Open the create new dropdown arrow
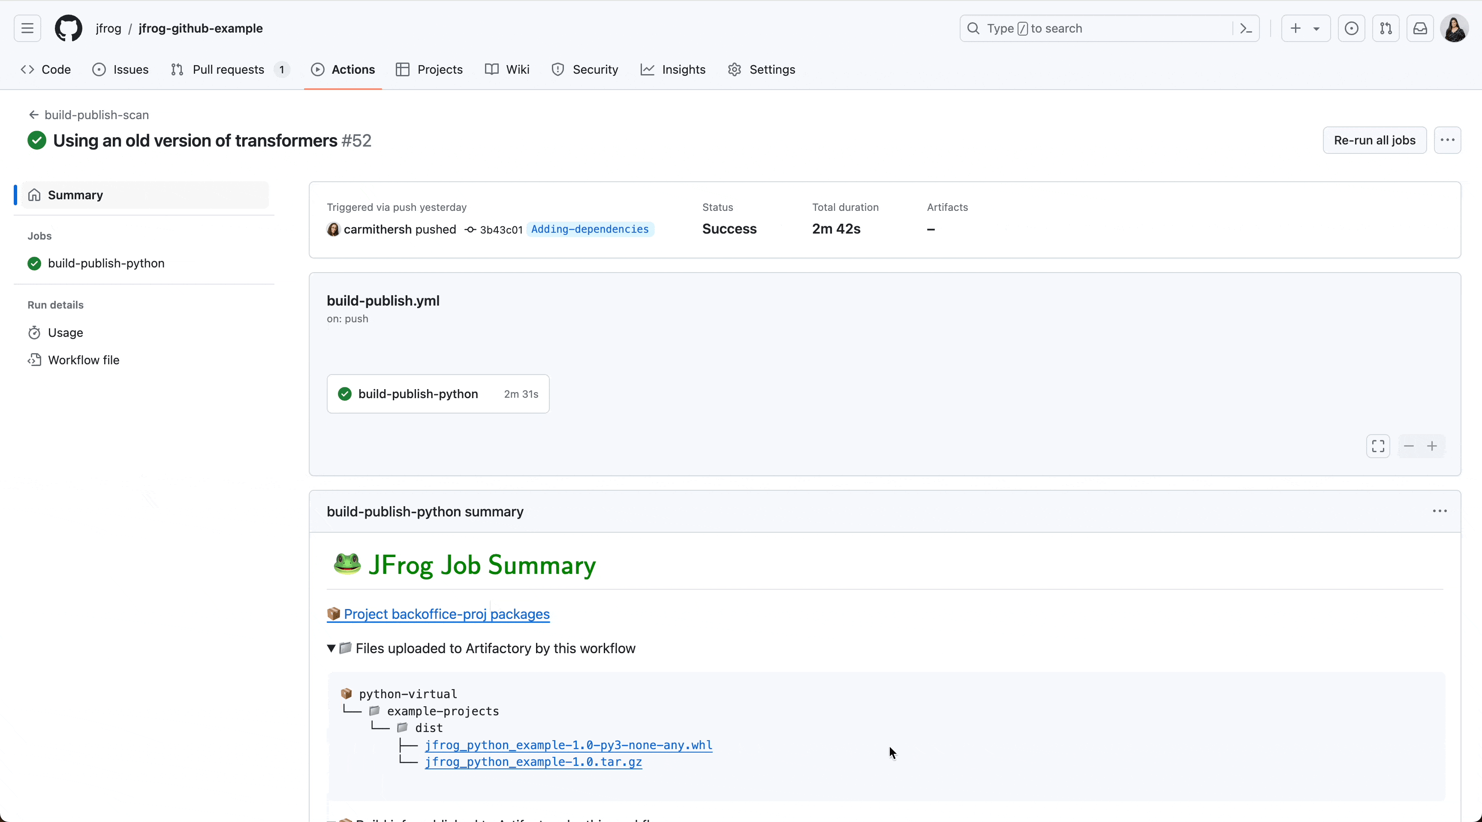Image resolution: width=1482 pixels, height=822 pixels. (1317, 28)
